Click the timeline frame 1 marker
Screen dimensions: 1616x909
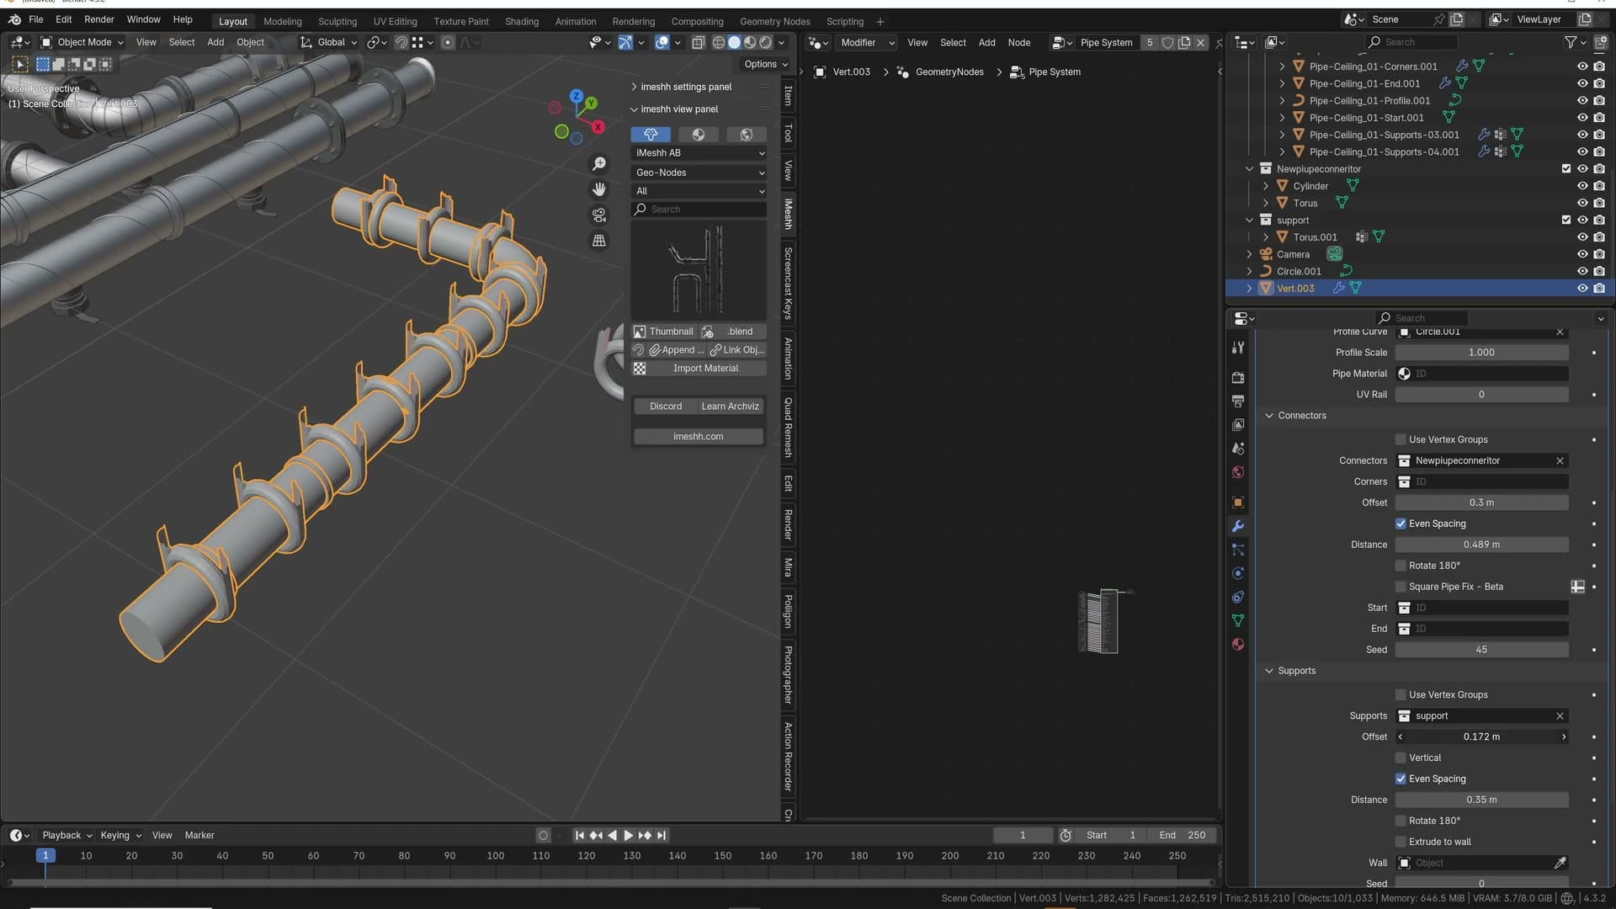click(45, 856)
